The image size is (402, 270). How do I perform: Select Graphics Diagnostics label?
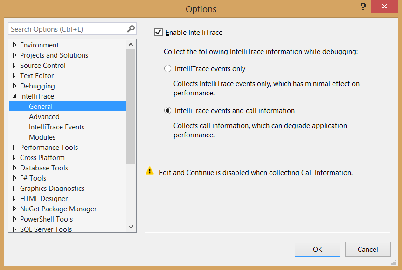52,189
